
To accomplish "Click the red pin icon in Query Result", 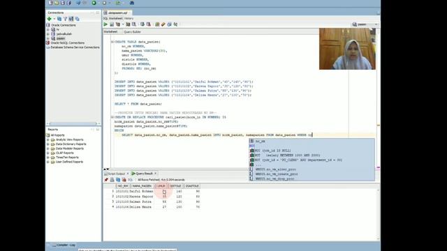I will [106, 180].
